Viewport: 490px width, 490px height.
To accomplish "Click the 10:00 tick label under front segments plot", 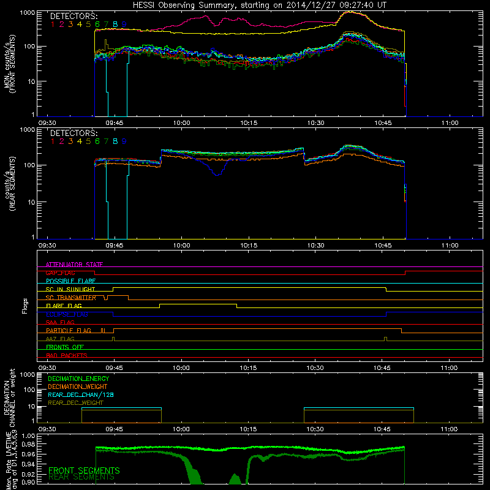I will pos(181,123).
